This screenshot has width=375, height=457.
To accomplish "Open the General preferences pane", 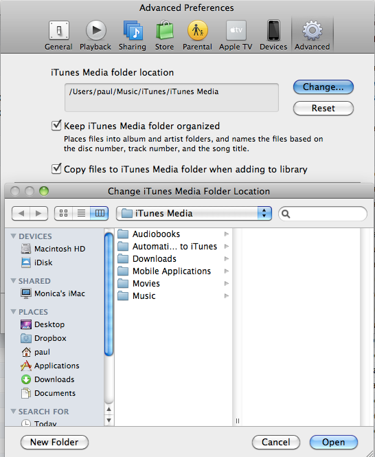I will pos(58,36).
